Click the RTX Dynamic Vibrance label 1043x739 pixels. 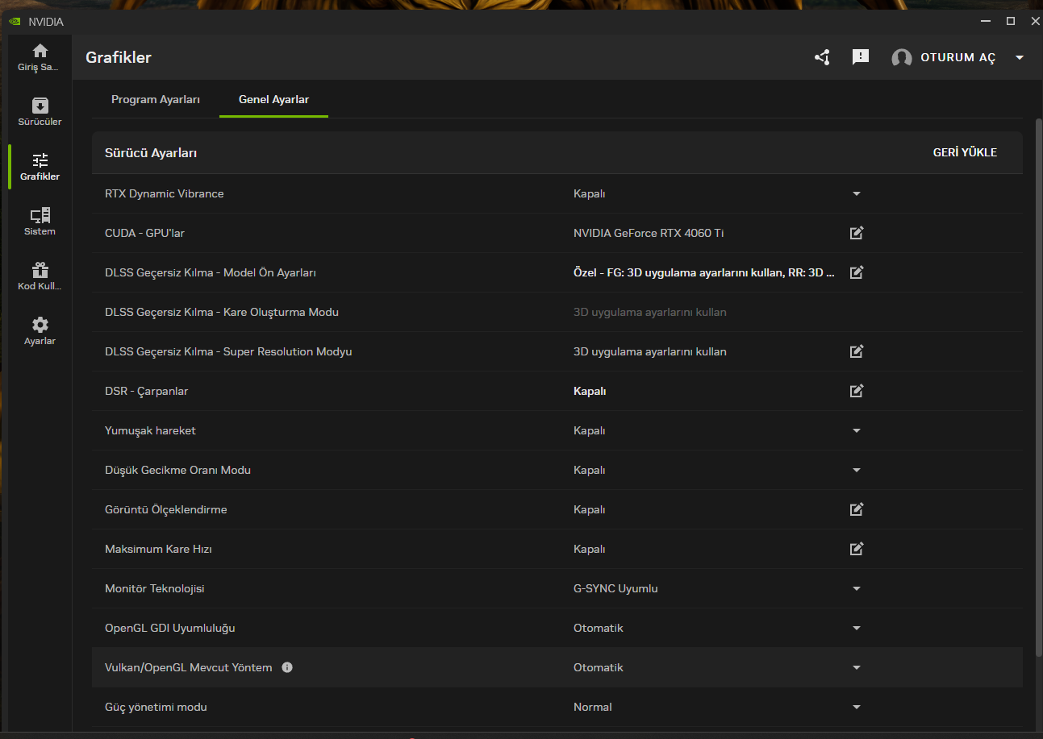pos(165,193)
